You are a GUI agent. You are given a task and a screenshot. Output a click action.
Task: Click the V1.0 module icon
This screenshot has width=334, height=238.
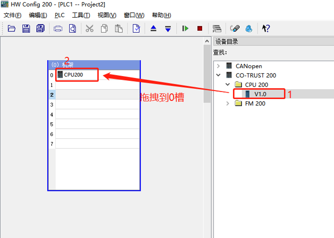[x=247, y=94]
